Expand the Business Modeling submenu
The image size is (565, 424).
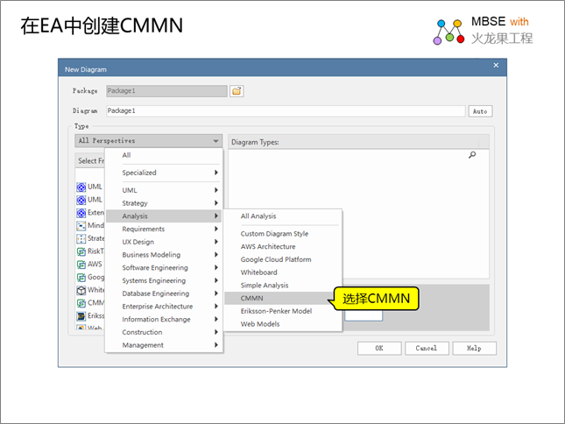click(x=164, y=255)
